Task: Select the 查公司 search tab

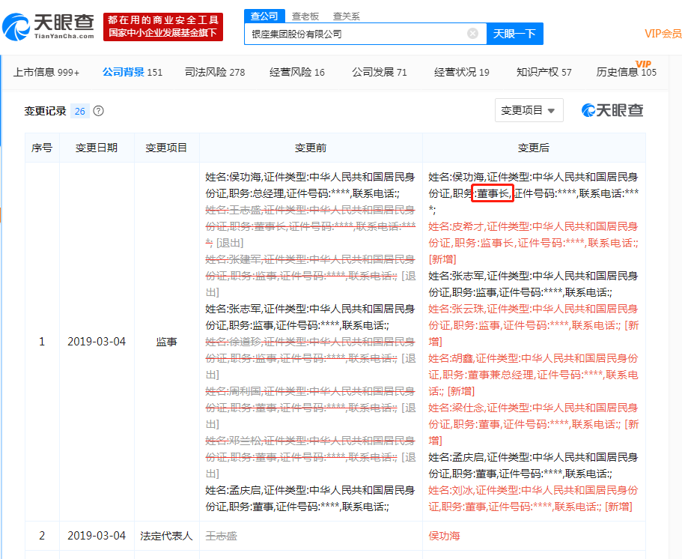Action: click(264, 15)
